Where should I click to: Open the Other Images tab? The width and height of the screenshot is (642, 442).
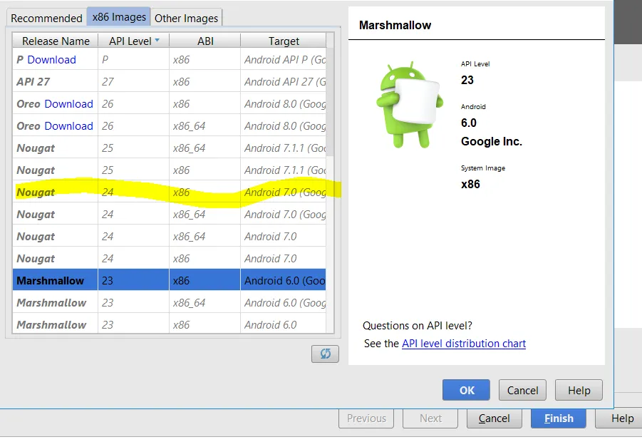[x=186, y=18]
